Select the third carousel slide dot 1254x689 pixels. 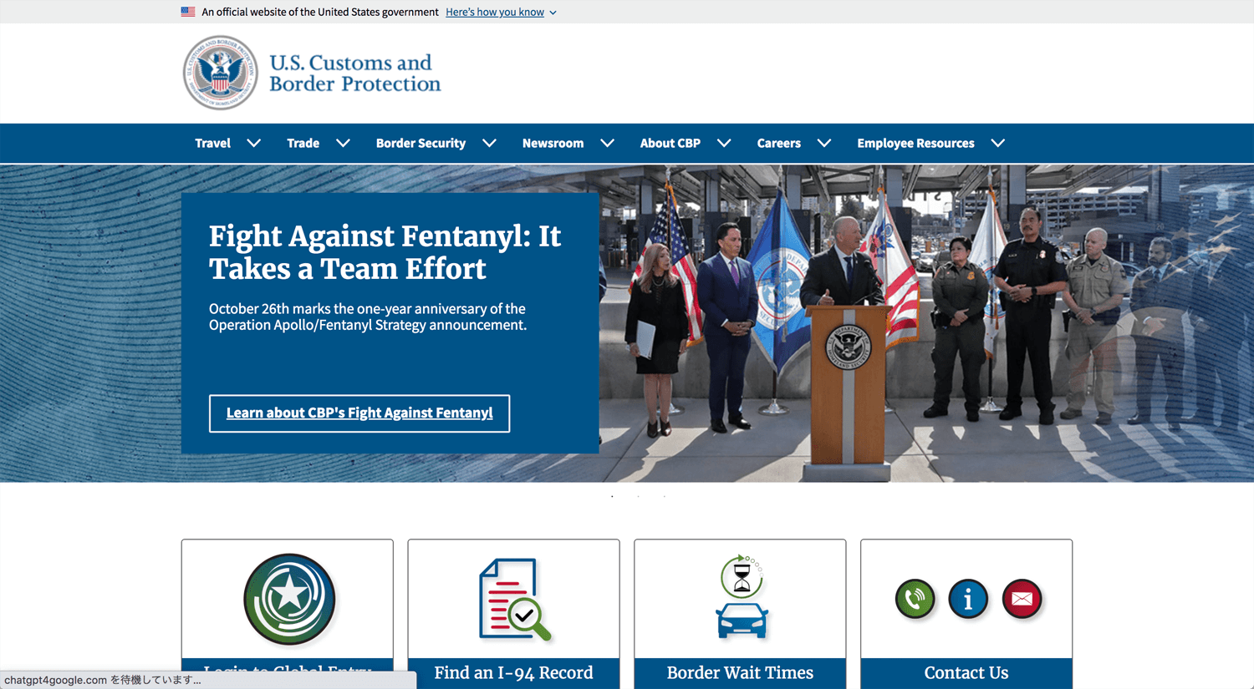pyautogui.click(x=665, y=496)
